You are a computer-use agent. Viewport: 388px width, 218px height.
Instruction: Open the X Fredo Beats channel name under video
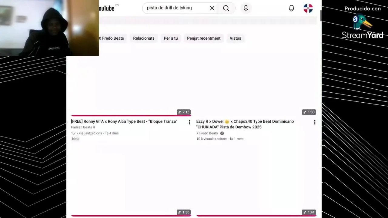pos(207,133)
